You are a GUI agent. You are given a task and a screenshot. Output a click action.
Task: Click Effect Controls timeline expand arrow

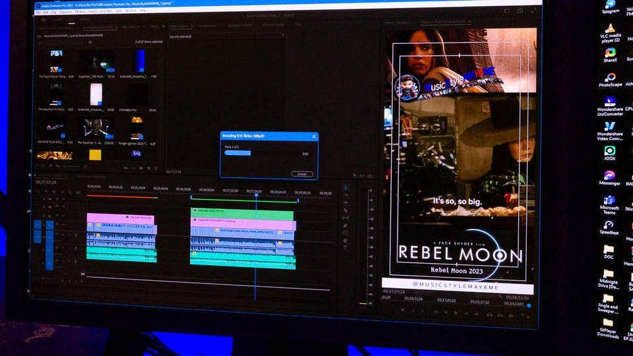283,35
